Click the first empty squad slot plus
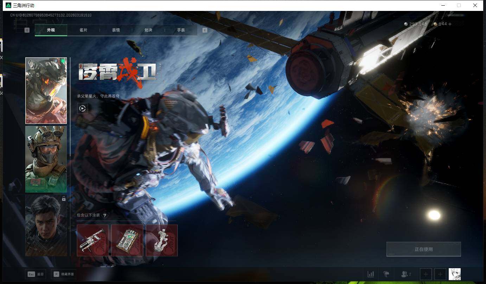 (x=426, y=274)
